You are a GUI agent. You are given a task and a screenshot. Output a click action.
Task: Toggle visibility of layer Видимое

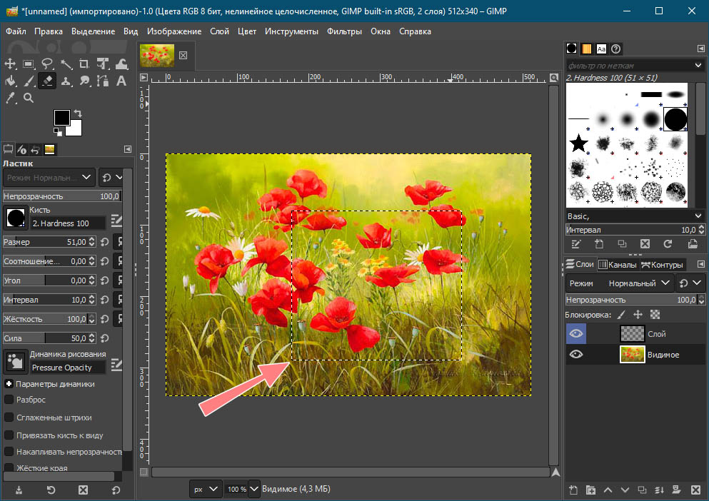click(x=576, y=355)
